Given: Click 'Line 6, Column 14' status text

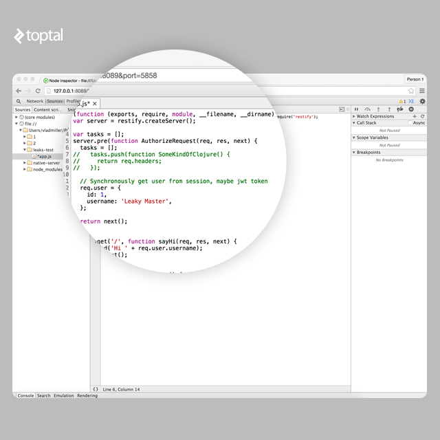Looking at the screenshot, I should [x=121, y=389].
